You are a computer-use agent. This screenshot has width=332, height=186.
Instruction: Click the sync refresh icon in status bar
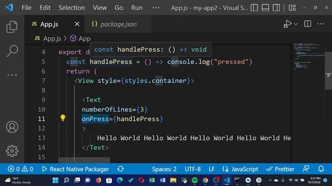pyautogui.click(x=120, y=169)
